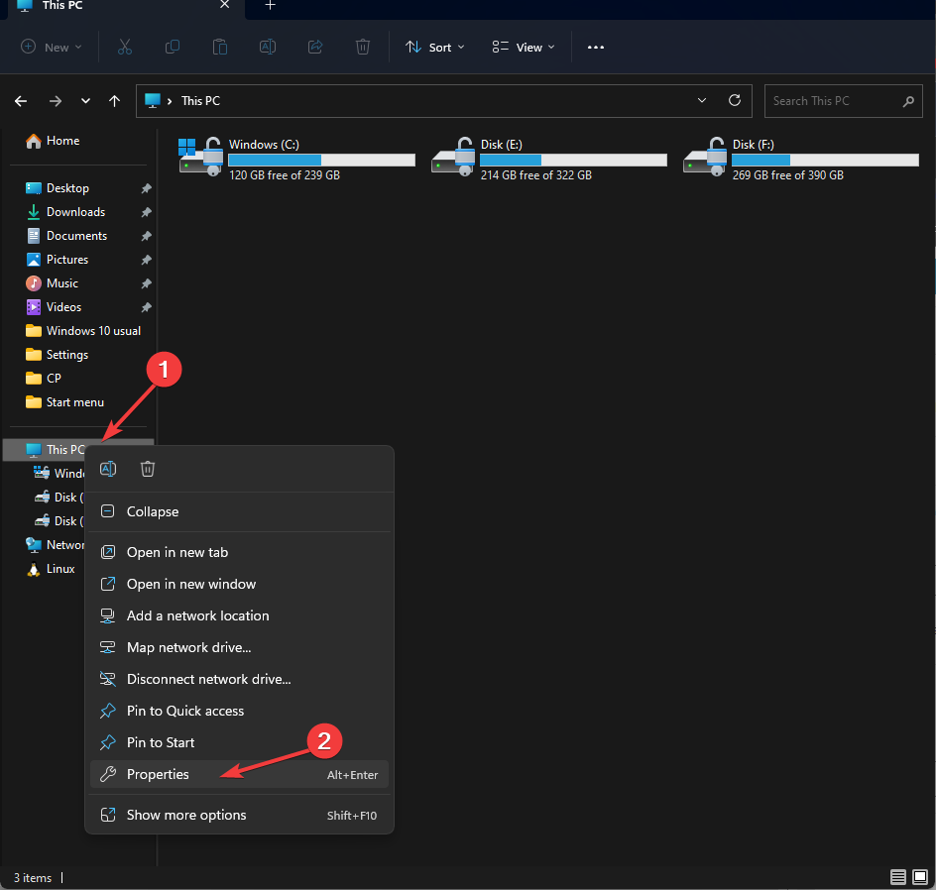Open the Disk (E:) drive
Image resolution: width=936 pixels, height=890 pixels.
(x=548, y=158)
